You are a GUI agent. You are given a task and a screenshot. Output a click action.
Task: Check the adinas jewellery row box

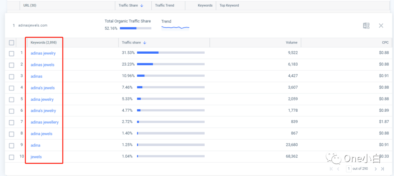click(12, 122)
